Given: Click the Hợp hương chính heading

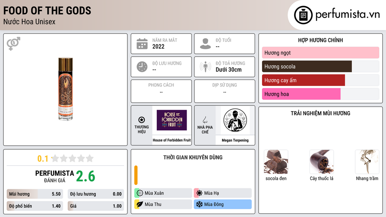Looking at the screenshot, I should pos(320,40).
